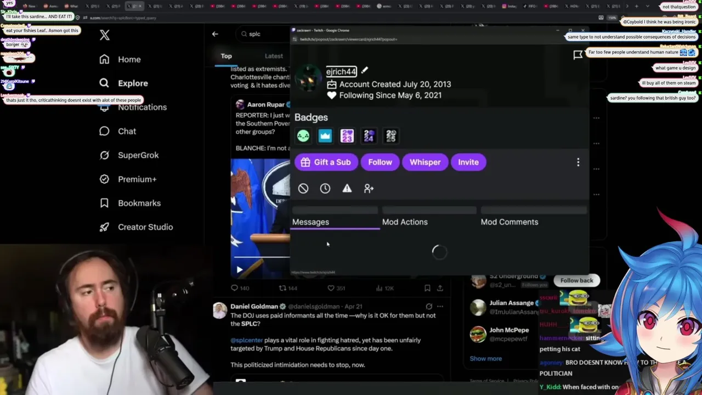The height and width of the screenshot is (395, 702).
Task: Click the ejrich44 profile avatar
Action: [308, 80]
